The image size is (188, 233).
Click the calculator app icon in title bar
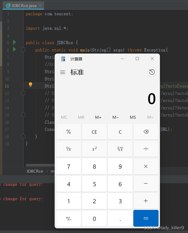pos(63,59)
